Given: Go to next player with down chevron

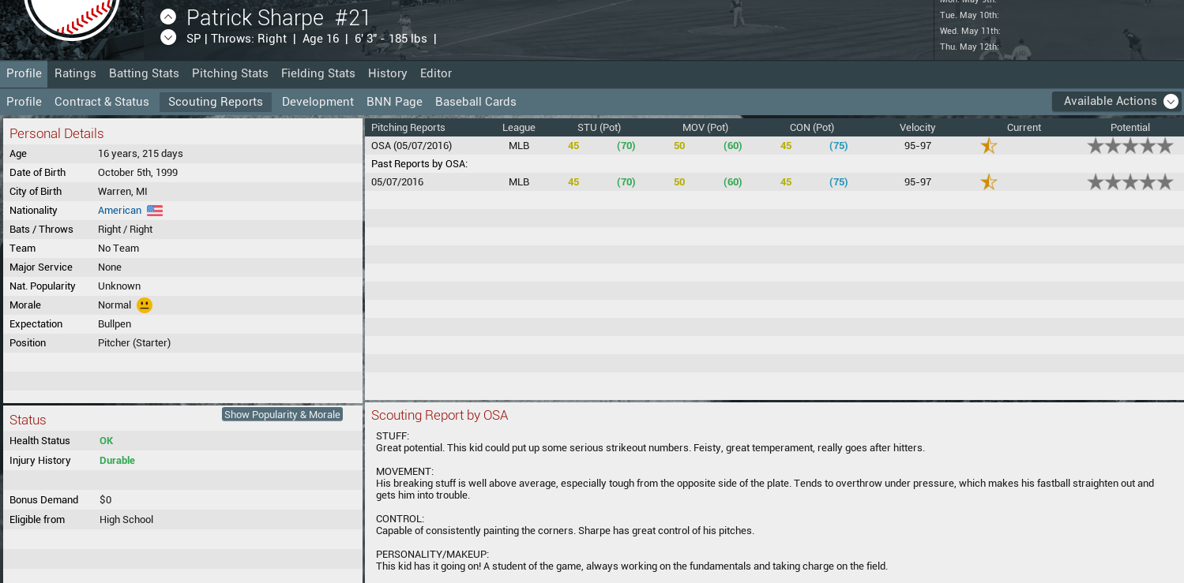Looking at the screenshot, I should (x=168, y=37).
